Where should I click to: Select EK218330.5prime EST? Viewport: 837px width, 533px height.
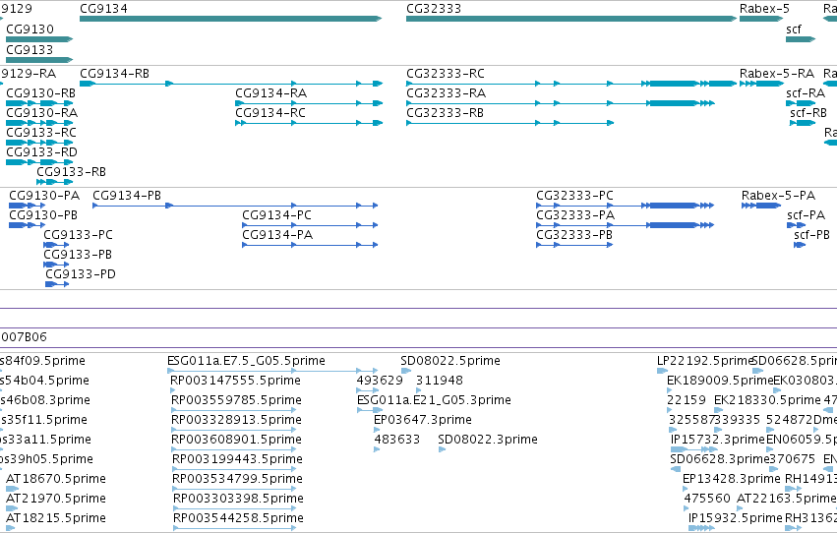[719, 410]
